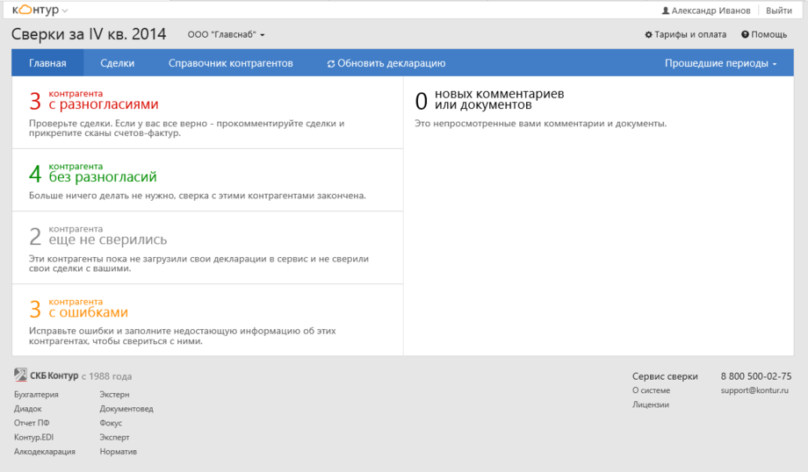Click text 'Это непросмотренные вами комментарии и документы.'

[540, 124]
